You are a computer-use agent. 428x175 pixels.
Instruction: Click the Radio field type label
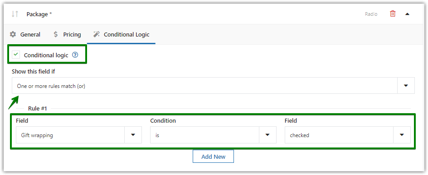[x=371, y=14]
